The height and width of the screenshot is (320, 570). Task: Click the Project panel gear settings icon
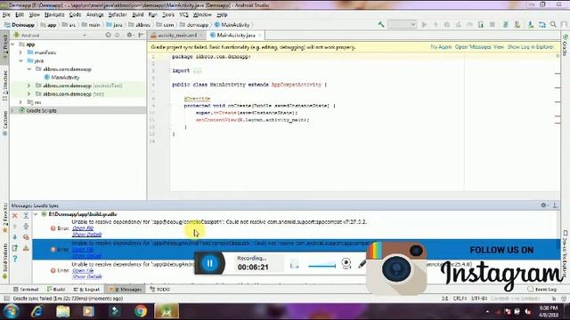129,36
